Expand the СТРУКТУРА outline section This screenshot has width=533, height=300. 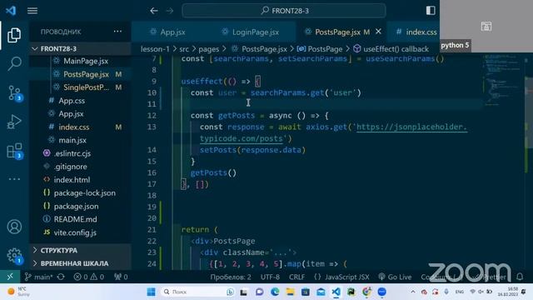80,250
